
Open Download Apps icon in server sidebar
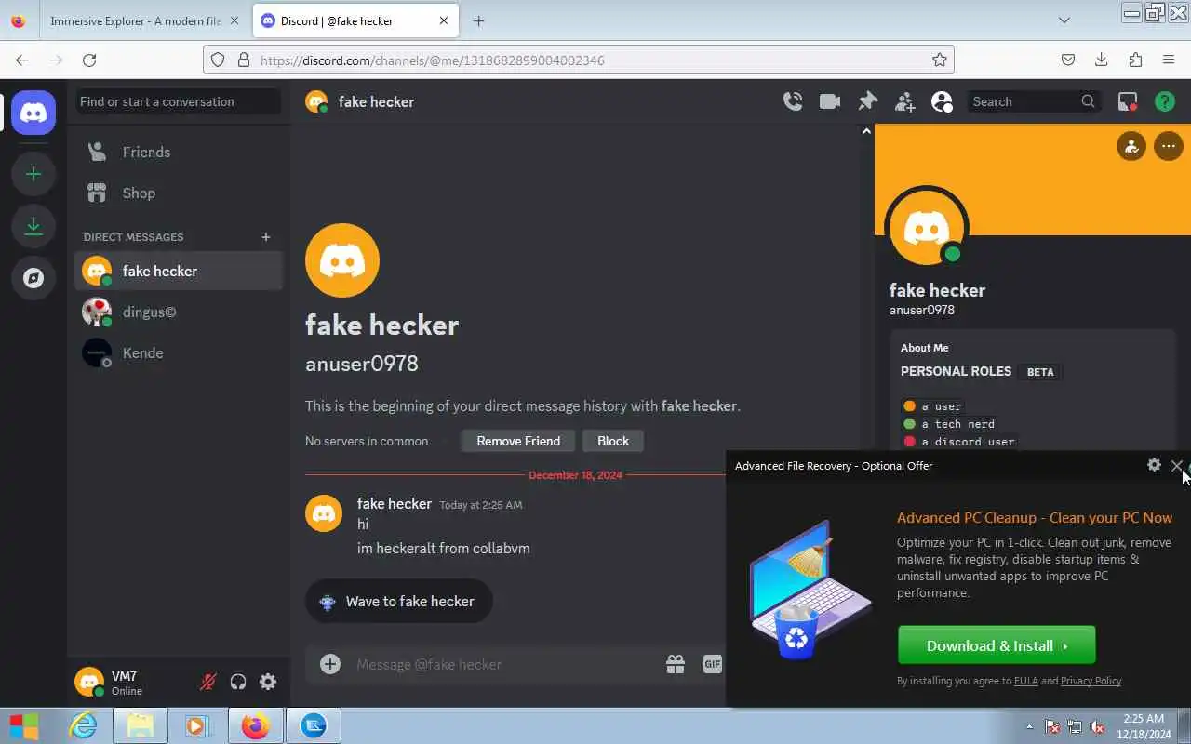tap(33, 226)
